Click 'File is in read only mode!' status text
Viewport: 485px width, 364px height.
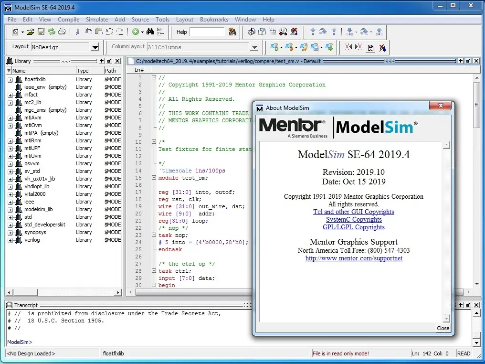point(340,353)
